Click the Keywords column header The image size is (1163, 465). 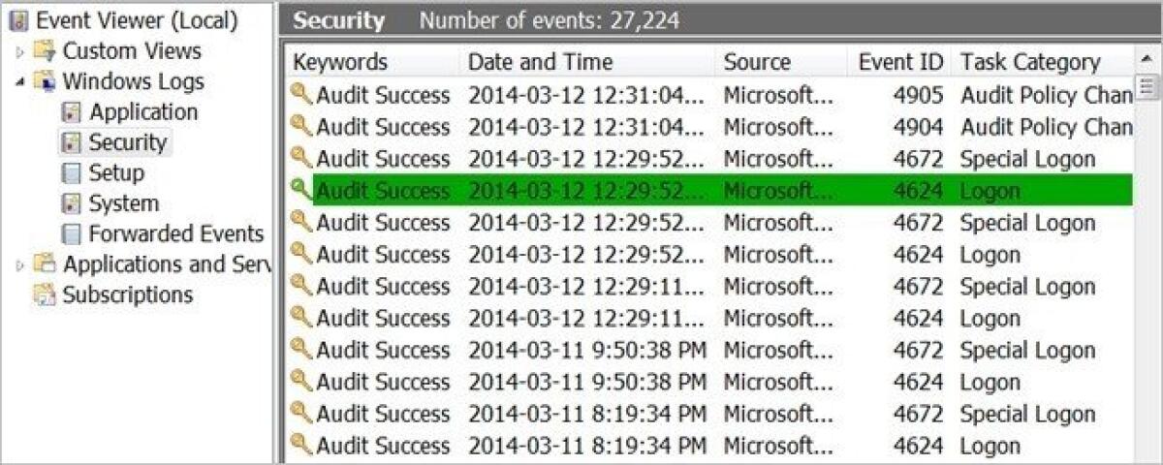click(x=340, y=62)
